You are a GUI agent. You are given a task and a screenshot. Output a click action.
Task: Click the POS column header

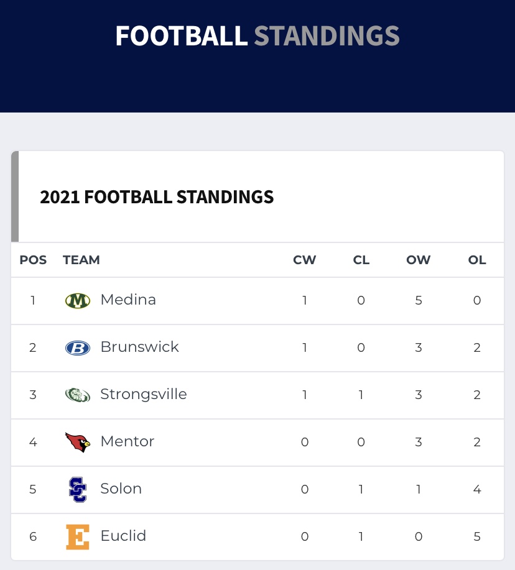click(x=33, y=260)
